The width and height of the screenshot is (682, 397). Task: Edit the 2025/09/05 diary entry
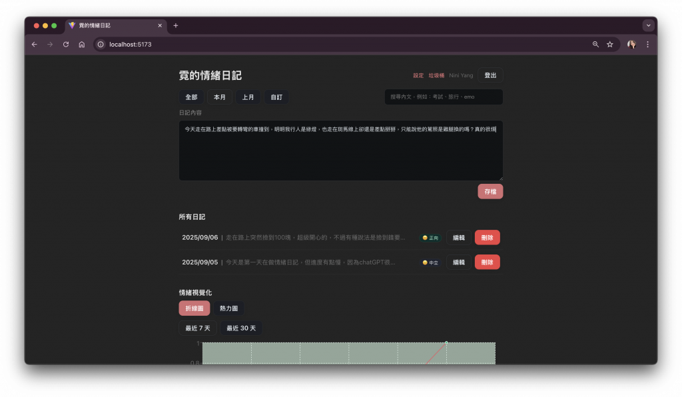click(458, 262)
